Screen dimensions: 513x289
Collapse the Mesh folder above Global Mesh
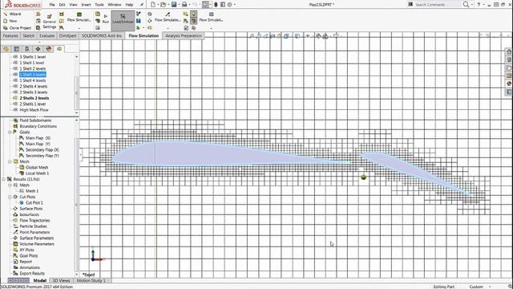coord(10,161)
